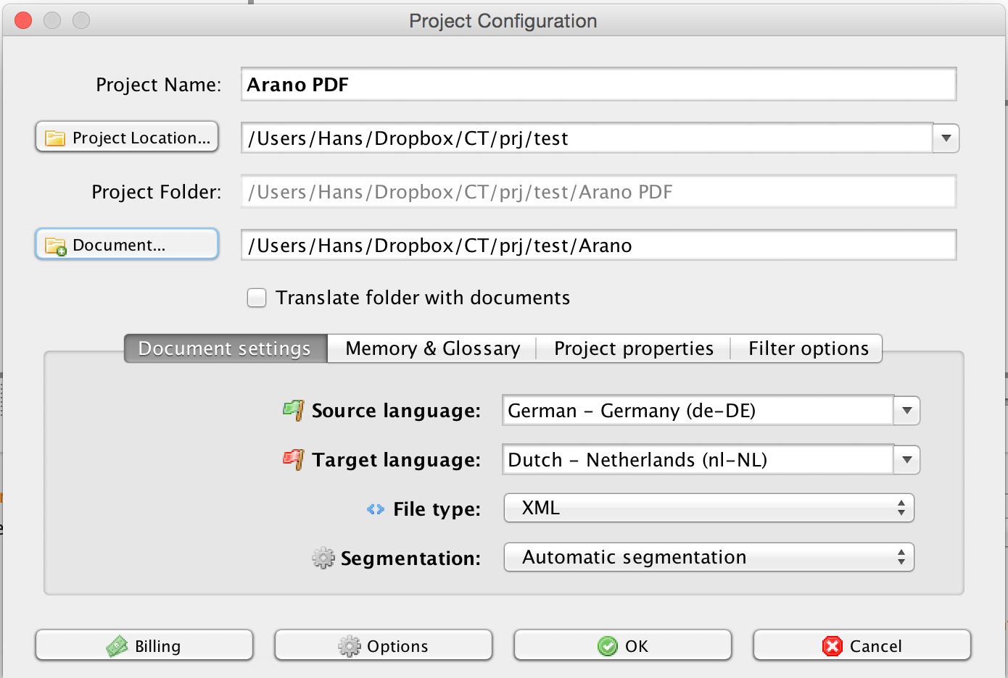Click into the Project Name text field
1008x678 pixels.
(598, 85)
